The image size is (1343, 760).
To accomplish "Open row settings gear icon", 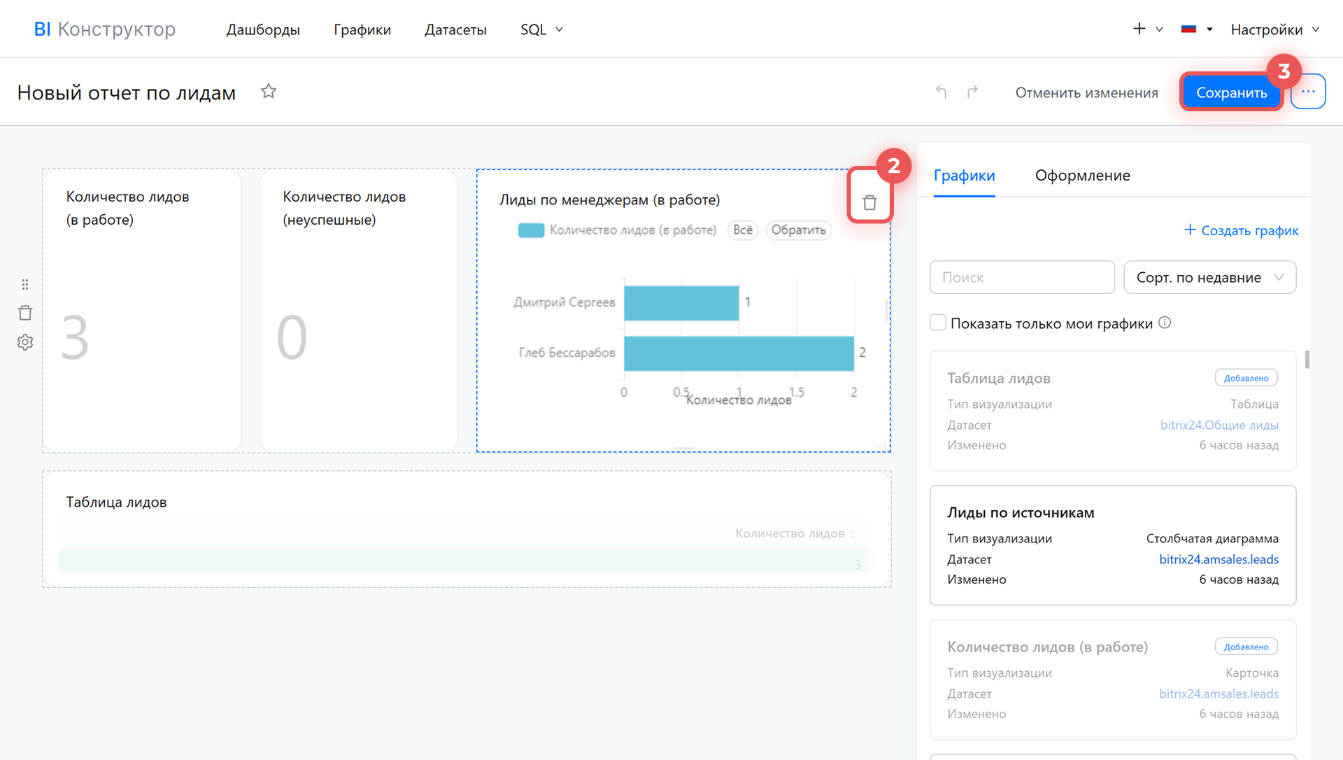I will click(25, 342).
